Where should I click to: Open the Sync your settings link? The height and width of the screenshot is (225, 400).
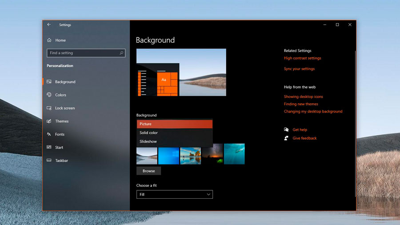299,68
